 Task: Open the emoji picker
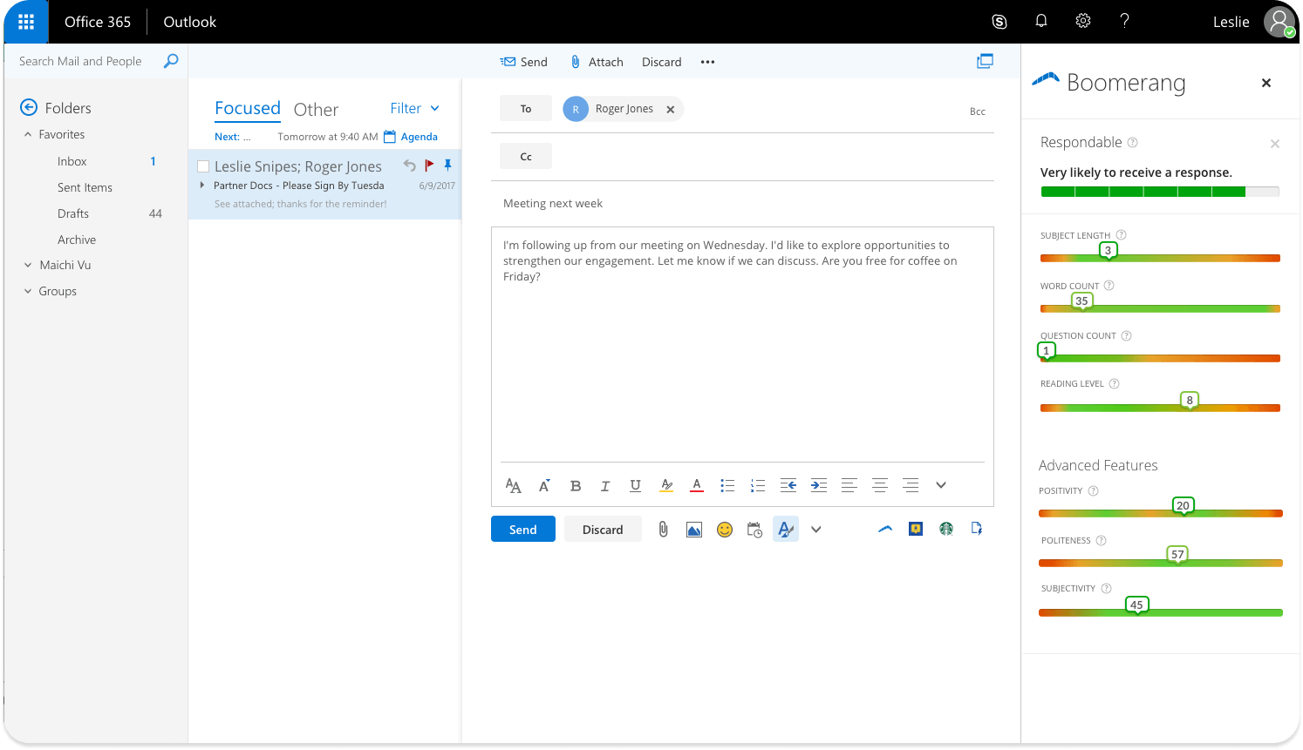pyautogui.click(x=725, y=530)
